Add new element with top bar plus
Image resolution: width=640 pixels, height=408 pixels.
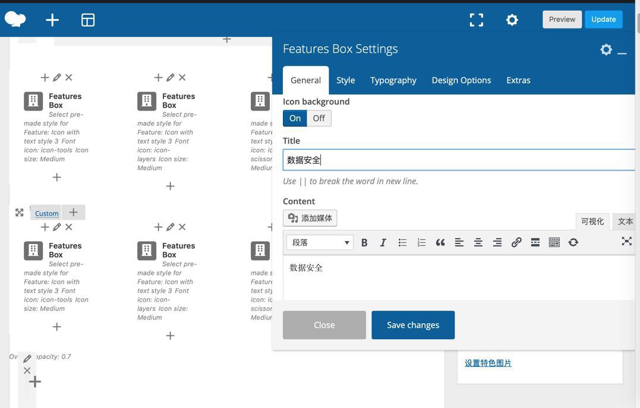pyautogui.click(x=52, y=20)
